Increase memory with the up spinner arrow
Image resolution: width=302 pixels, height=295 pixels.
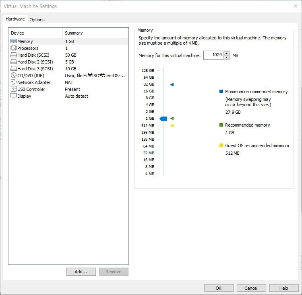pyautogui.click(x=227, y=53)
